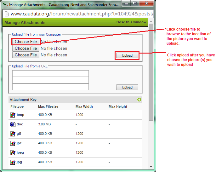Click the newt favicon in title bar

(x=5, y=5)
